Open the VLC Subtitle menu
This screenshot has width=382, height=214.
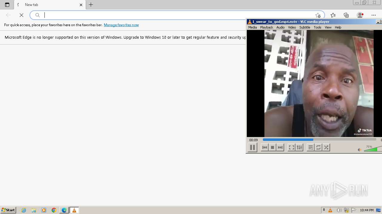[x=305, y=27]
